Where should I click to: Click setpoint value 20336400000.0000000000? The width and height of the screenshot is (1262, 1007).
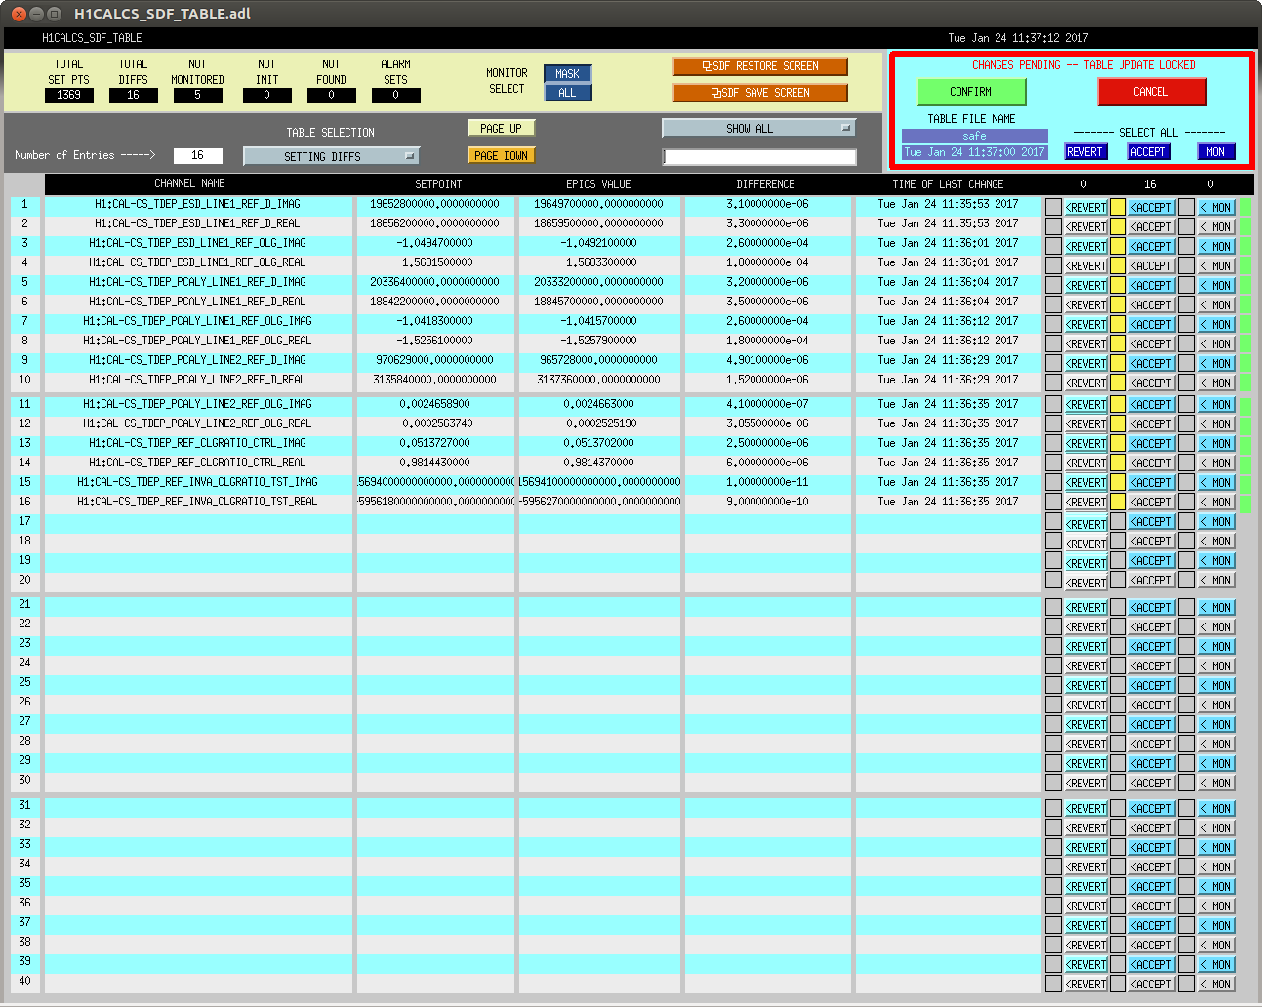(435, 282)
